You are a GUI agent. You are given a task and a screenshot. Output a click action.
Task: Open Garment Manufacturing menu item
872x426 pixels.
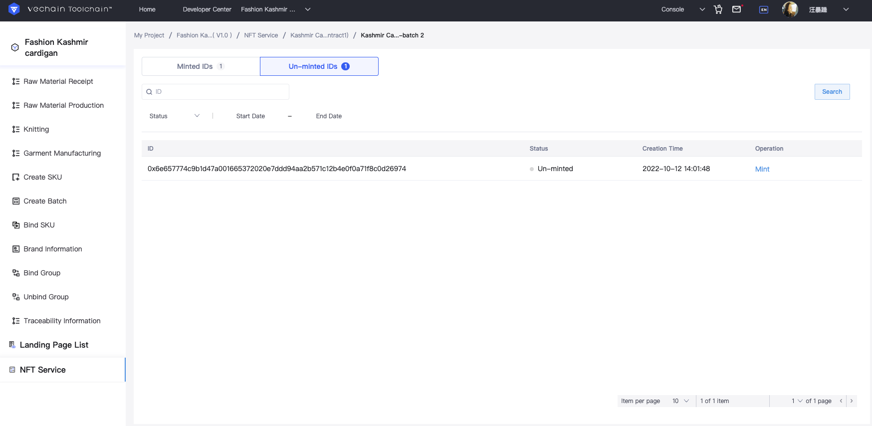click(x=62, y=153)
